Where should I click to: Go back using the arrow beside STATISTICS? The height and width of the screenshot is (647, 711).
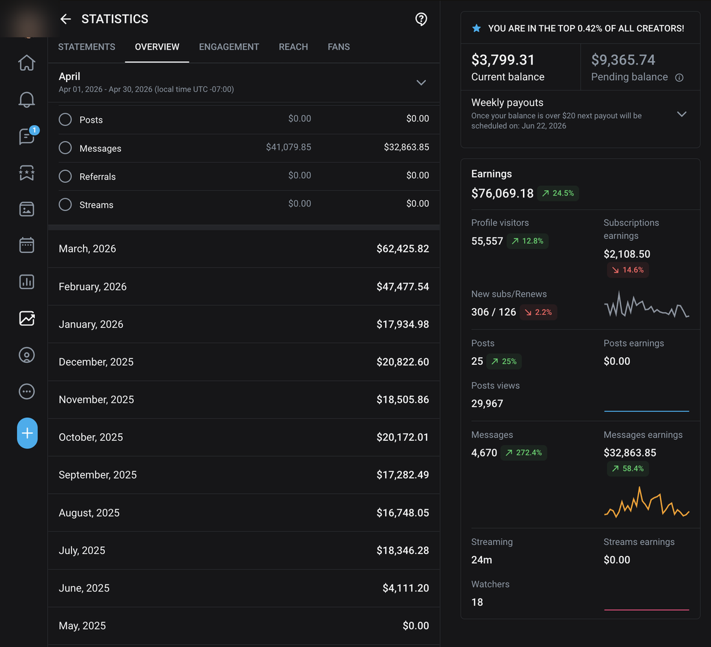[66, 19]
